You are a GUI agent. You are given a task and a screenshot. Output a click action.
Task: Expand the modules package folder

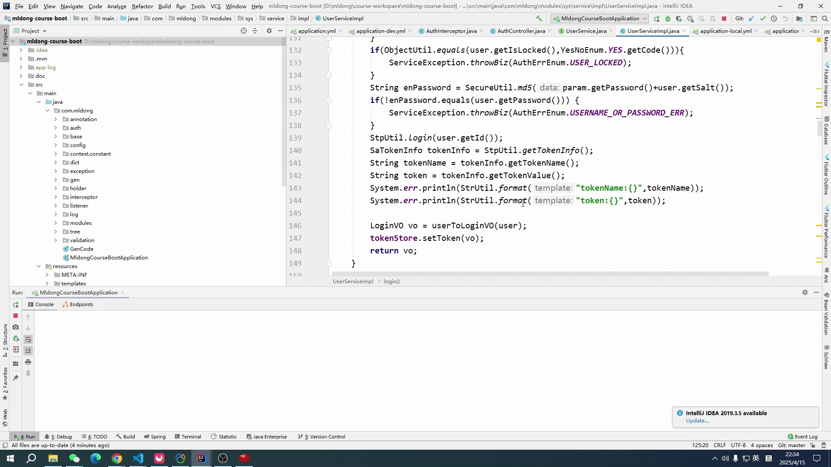(55, 223)
